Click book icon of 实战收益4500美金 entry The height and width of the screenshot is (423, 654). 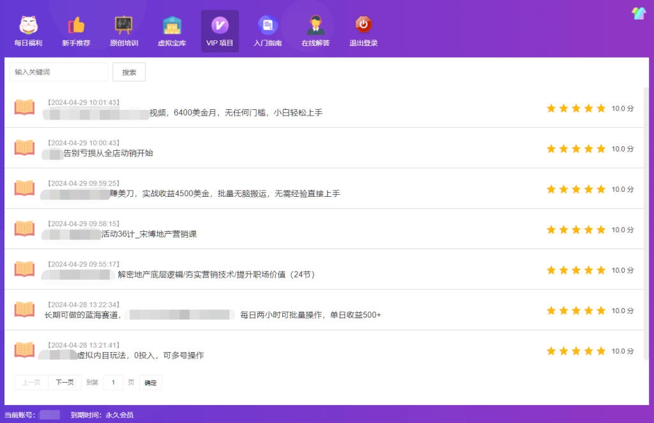point(25,188)
